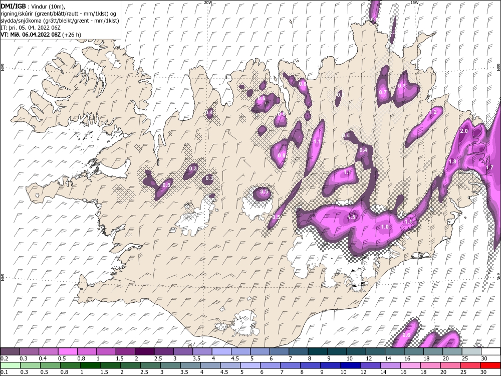Select the dark teal snow scale swatch labeled 8

point(318,352)
